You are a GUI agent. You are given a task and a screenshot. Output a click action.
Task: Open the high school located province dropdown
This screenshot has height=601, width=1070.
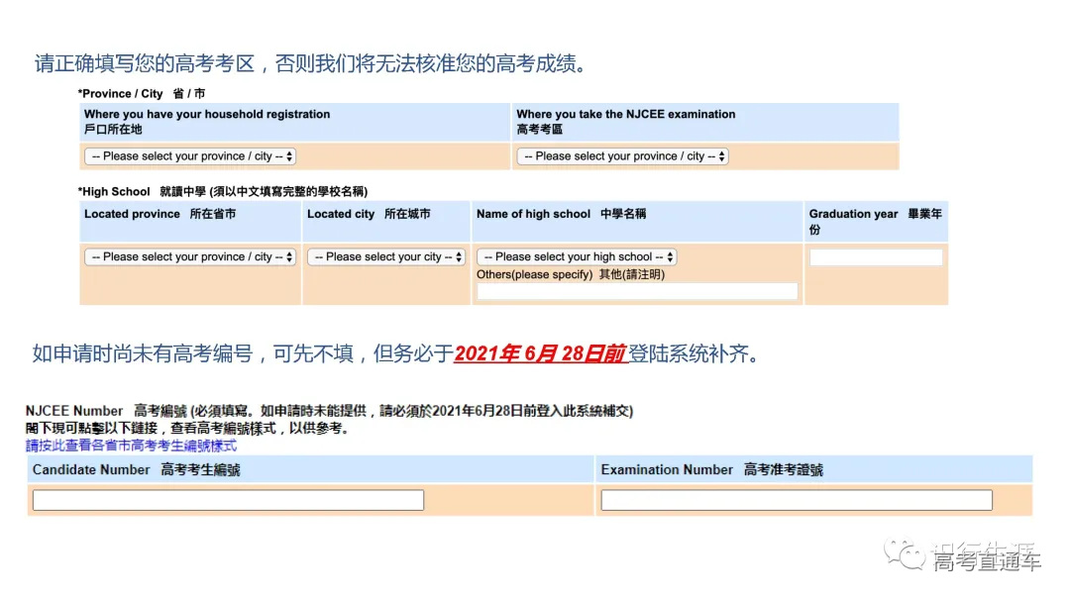189,256
